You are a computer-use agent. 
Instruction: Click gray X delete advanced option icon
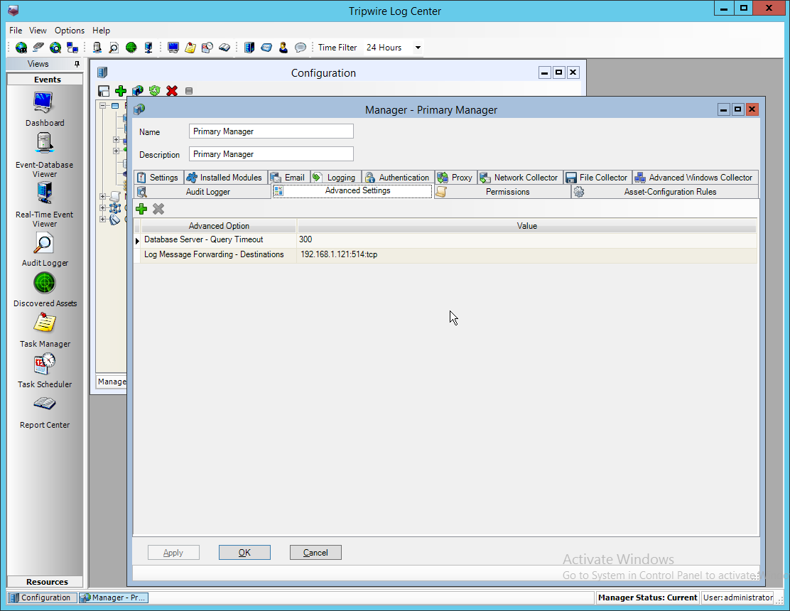[158, 209]
